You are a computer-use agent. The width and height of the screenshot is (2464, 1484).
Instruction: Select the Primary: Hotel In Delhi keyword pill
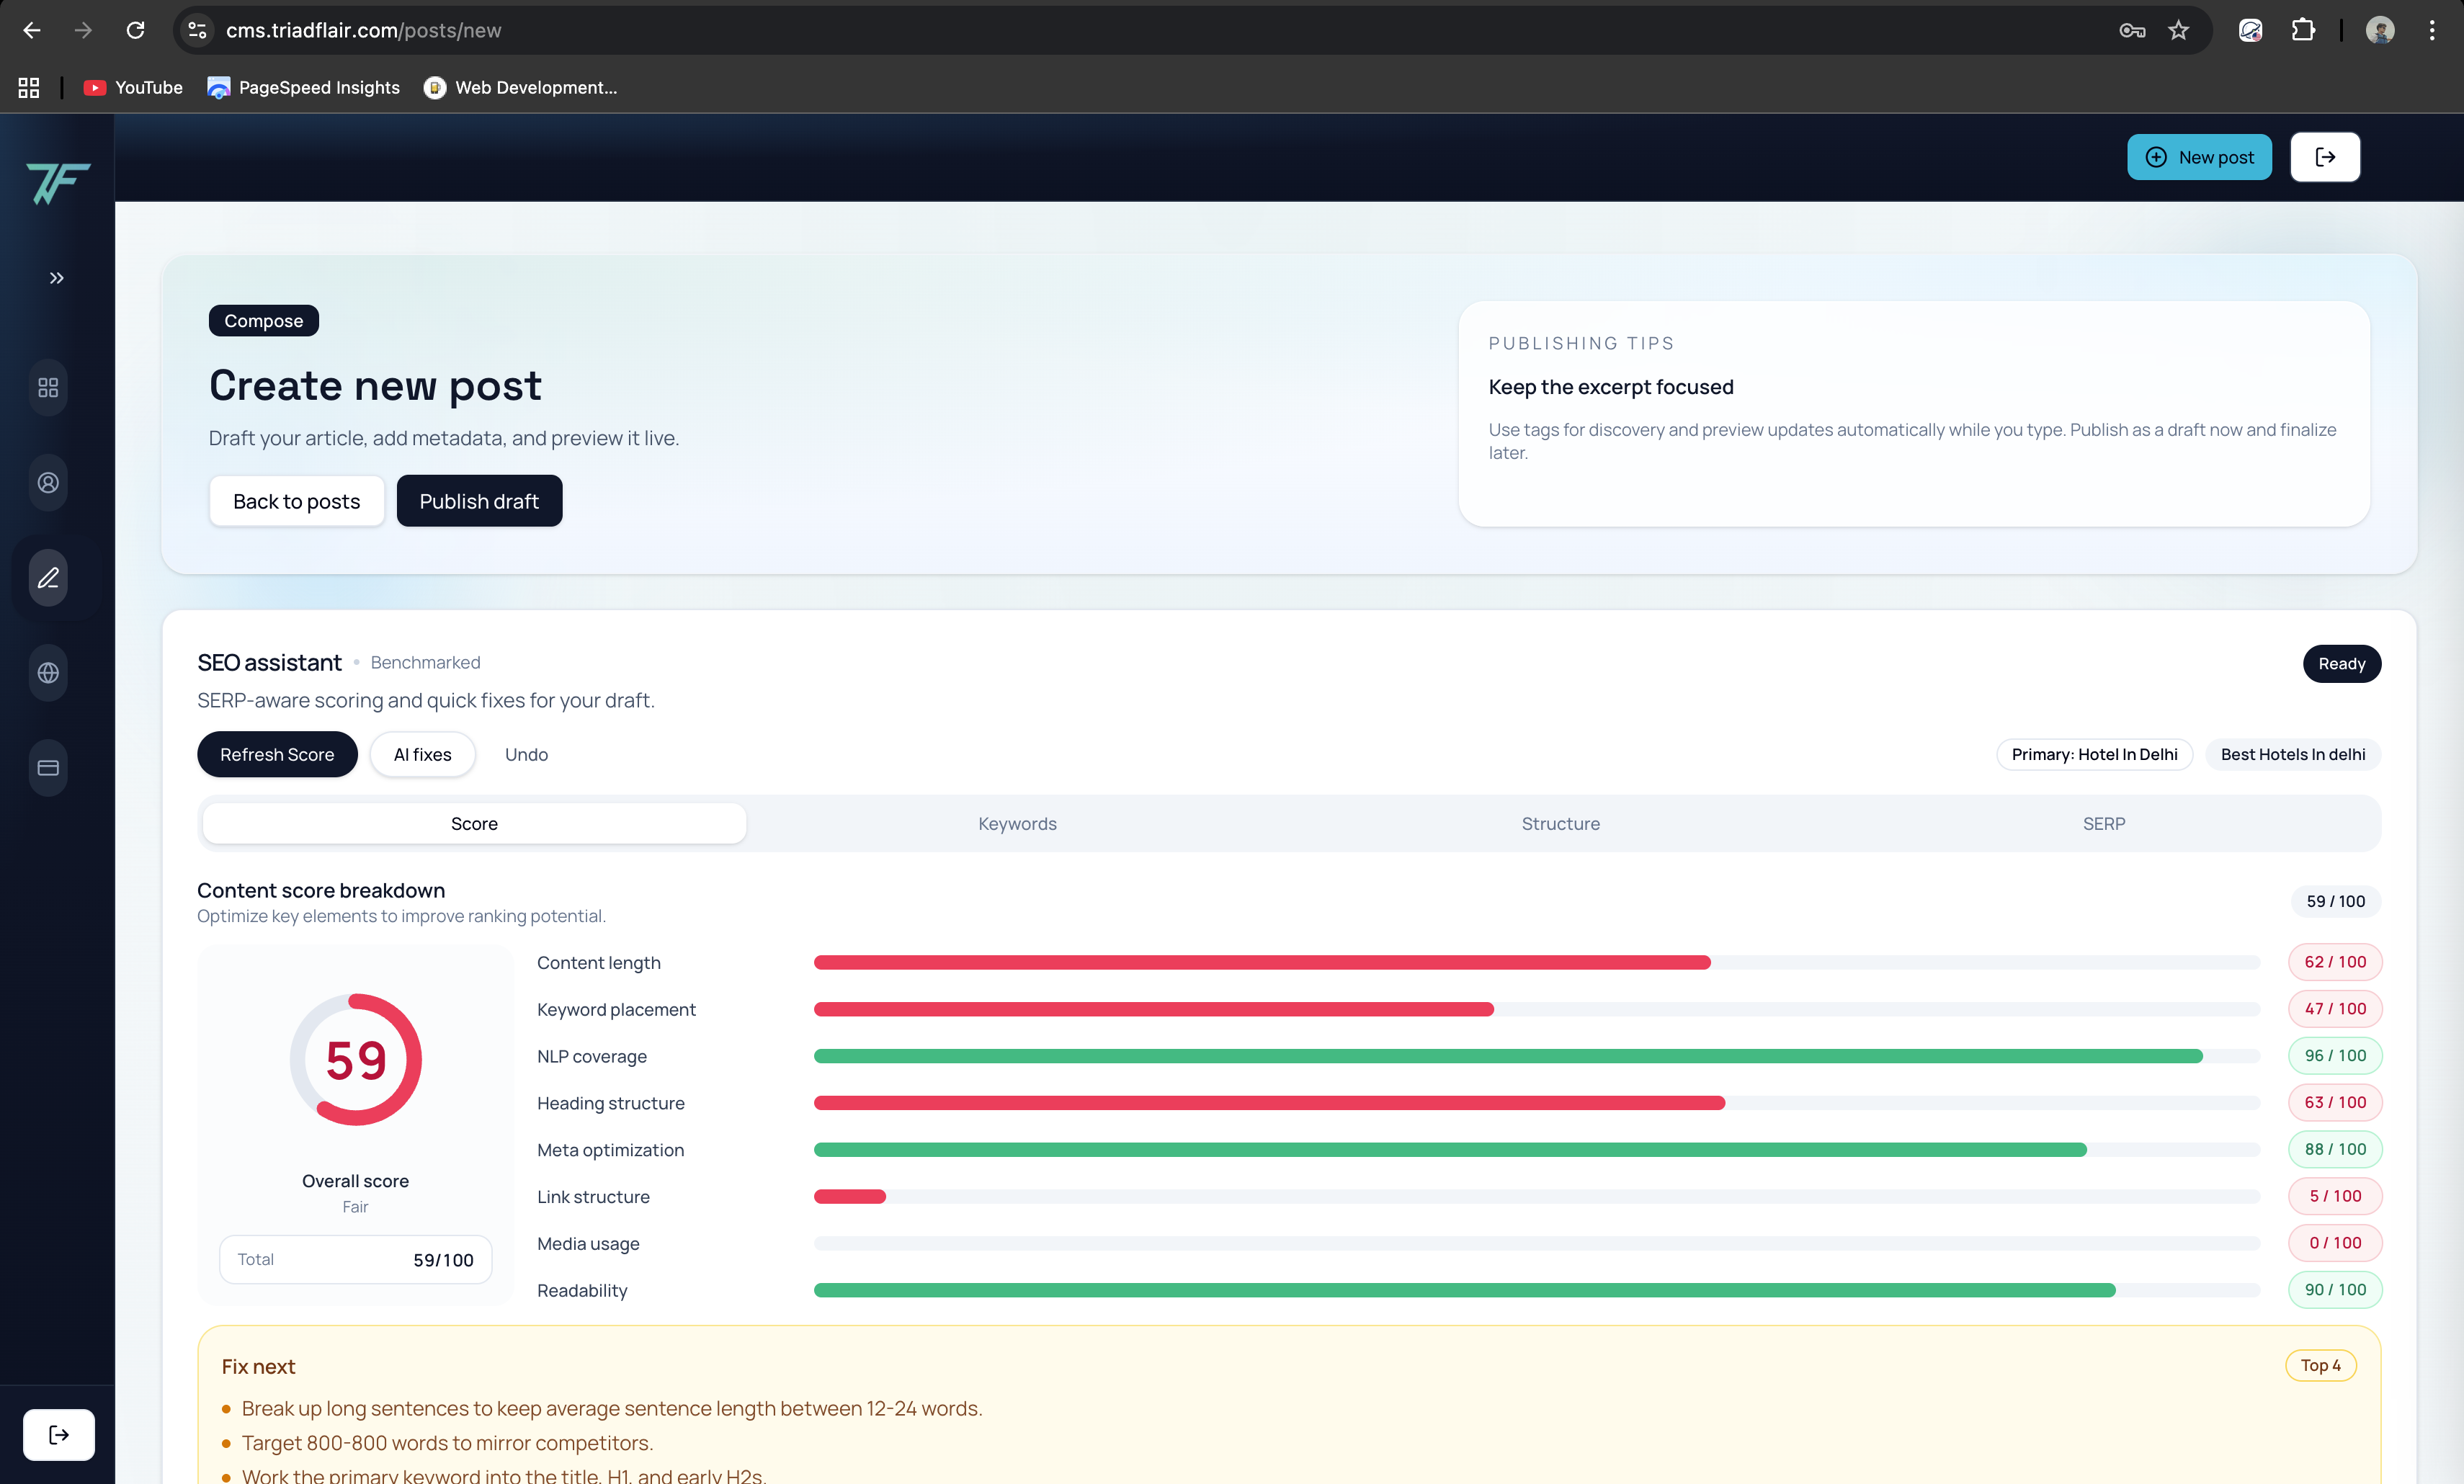(x=2095, y=754)
